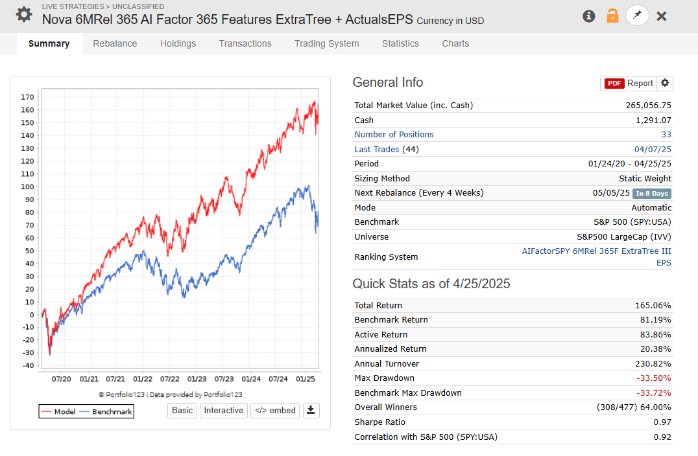The height and width of the screenshot is (456, 698).
Task: Click the UNCLASSIFIED breadcrumb
Action: click(x=138, y=6)
